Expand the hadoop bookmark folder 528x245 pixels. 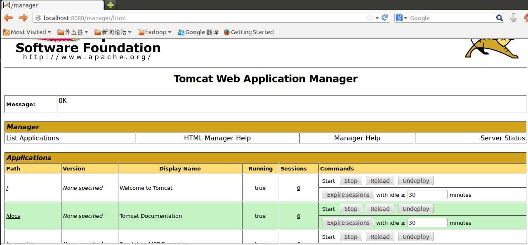click(155, 32)
